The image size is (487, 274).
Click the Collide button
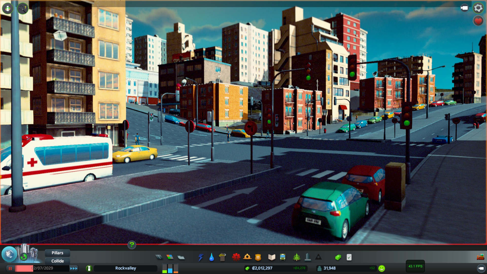[58, 261]
